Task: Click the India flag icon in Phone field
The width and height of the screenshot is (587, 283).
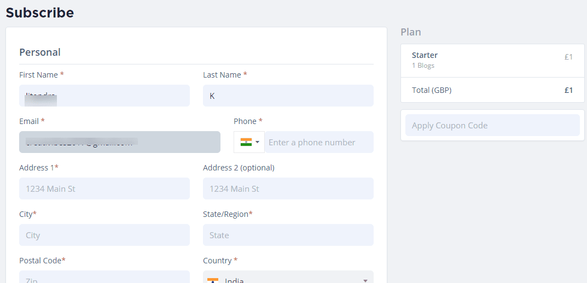Action: pyautogui.click(x=246, y=142)
